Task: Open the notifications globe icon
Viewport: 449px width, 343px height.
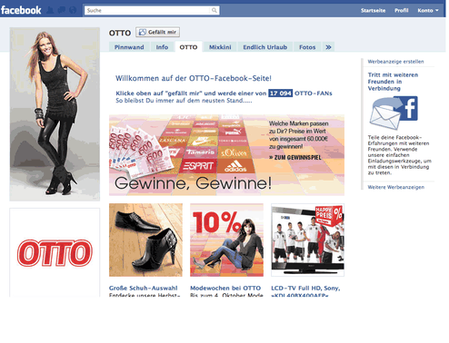Action: tap(73, 10)
